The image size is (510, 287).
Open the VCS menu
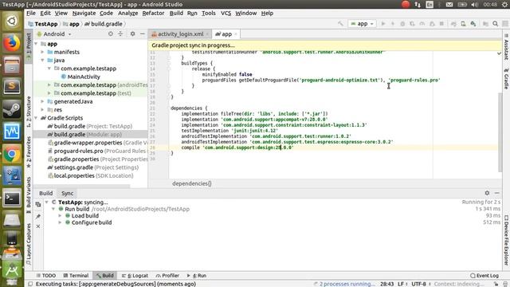tap(226, 14)
